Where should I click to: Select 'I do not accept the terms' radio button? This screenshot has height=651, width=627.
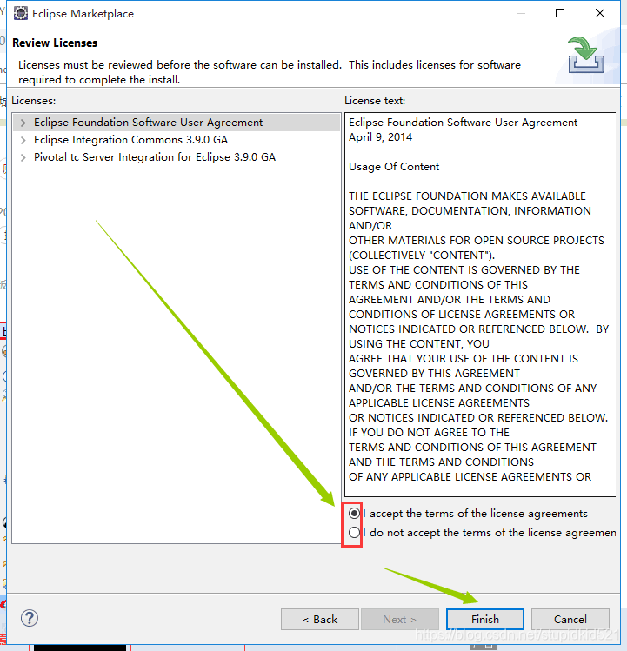click(x=354, y=532)
